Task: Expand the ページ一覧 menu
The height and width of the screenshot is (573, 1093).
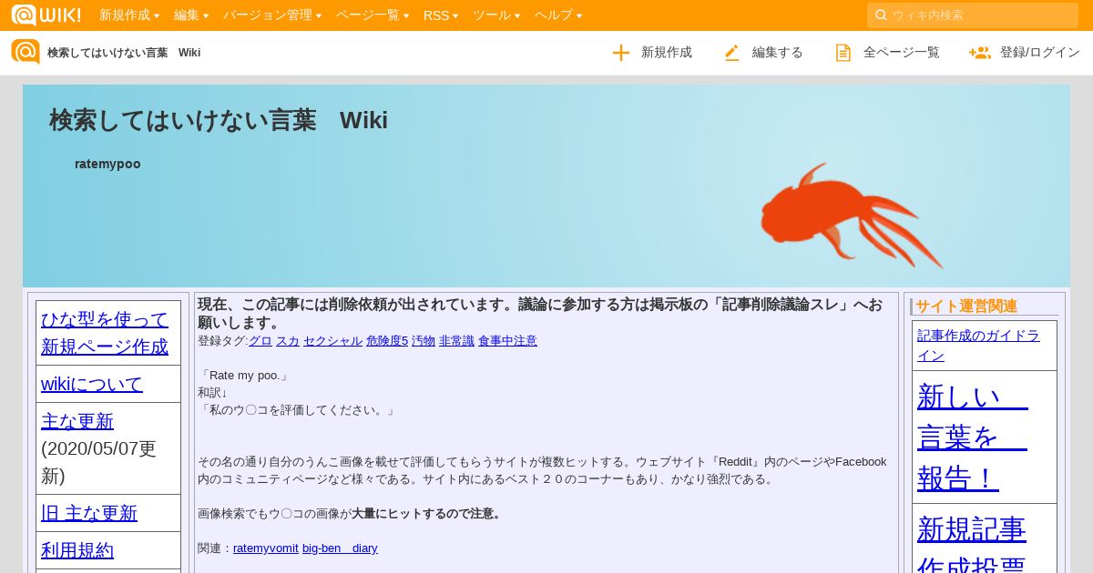Action: click(373, 15)
